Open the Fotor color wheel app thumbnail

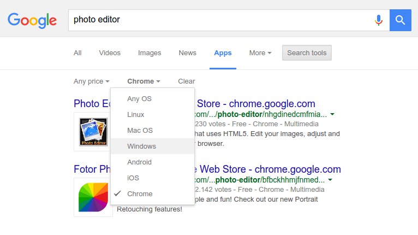(x=93, y=197)
